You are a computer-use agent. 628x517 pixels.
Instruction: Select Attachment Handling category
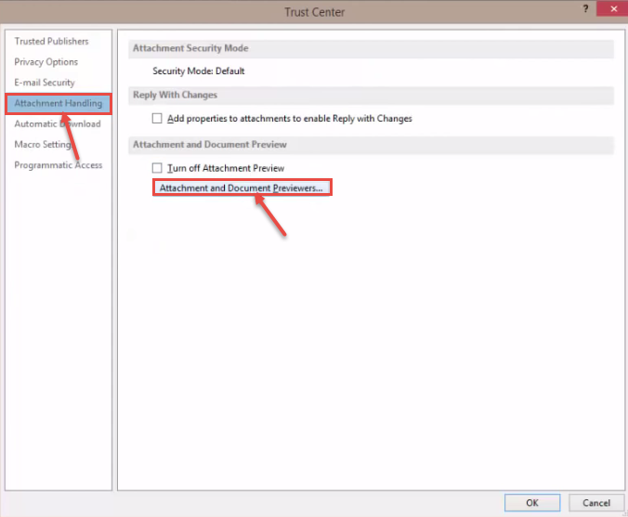(59, 103)
